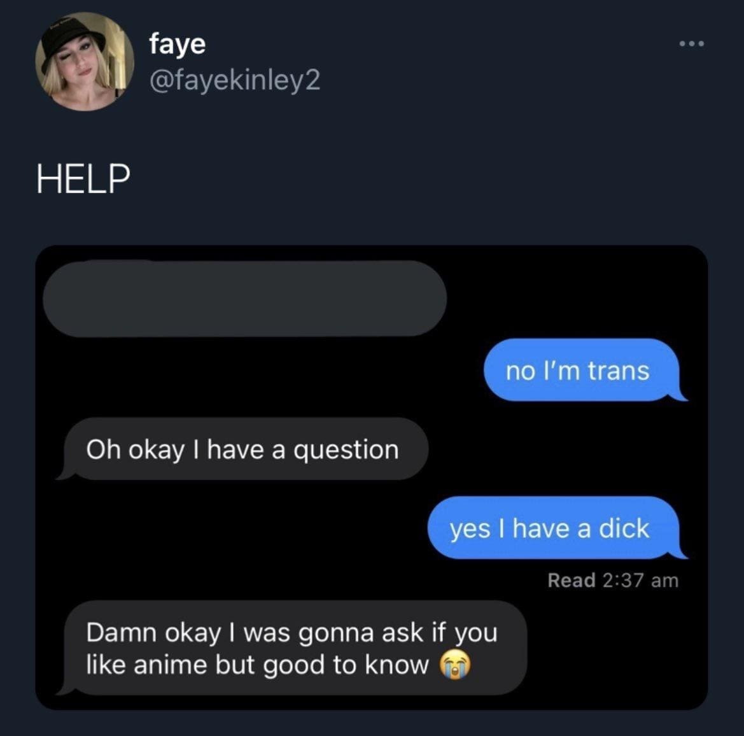Viewport: 744px width, 736px height.
Task: Click the redacted gray message bubble
Action: tap(244, 298)
